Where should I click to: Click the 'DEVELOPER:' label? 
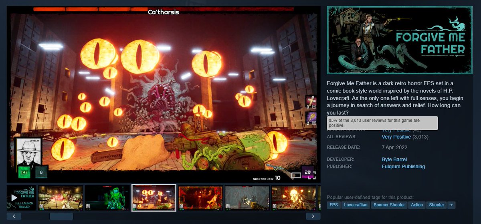click(340, 159)
